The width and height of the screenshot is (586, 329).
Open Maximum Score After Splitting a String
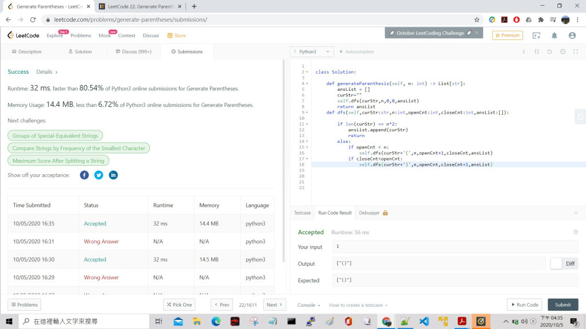pyautogui.click(x=58, y=161)
